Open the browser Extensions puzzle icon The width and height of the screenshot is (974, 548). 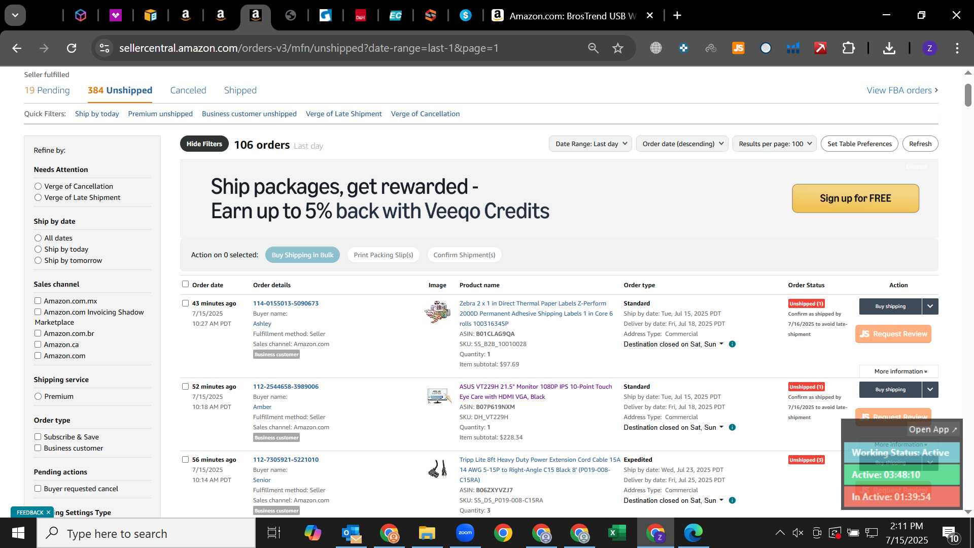point(849,48)
